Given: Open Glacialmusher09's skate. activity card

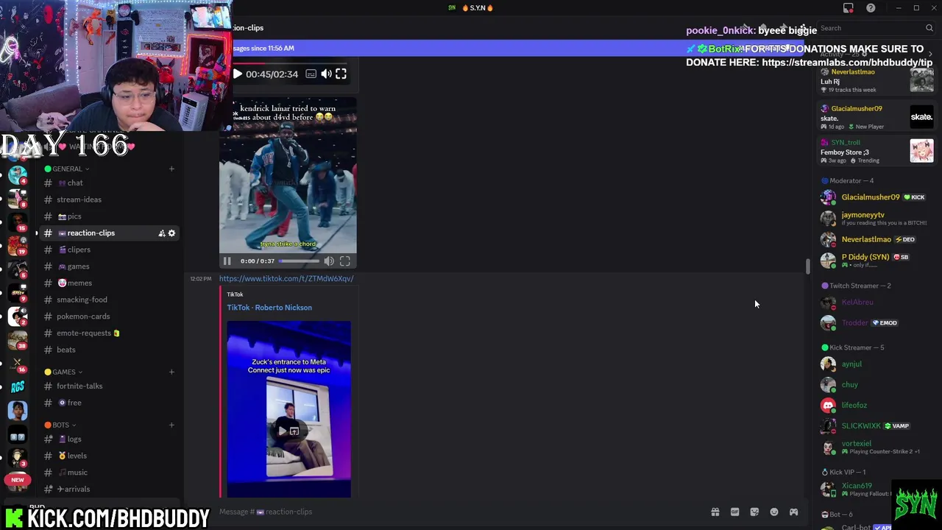Looking at the screenshot, I should pos(877,117).
